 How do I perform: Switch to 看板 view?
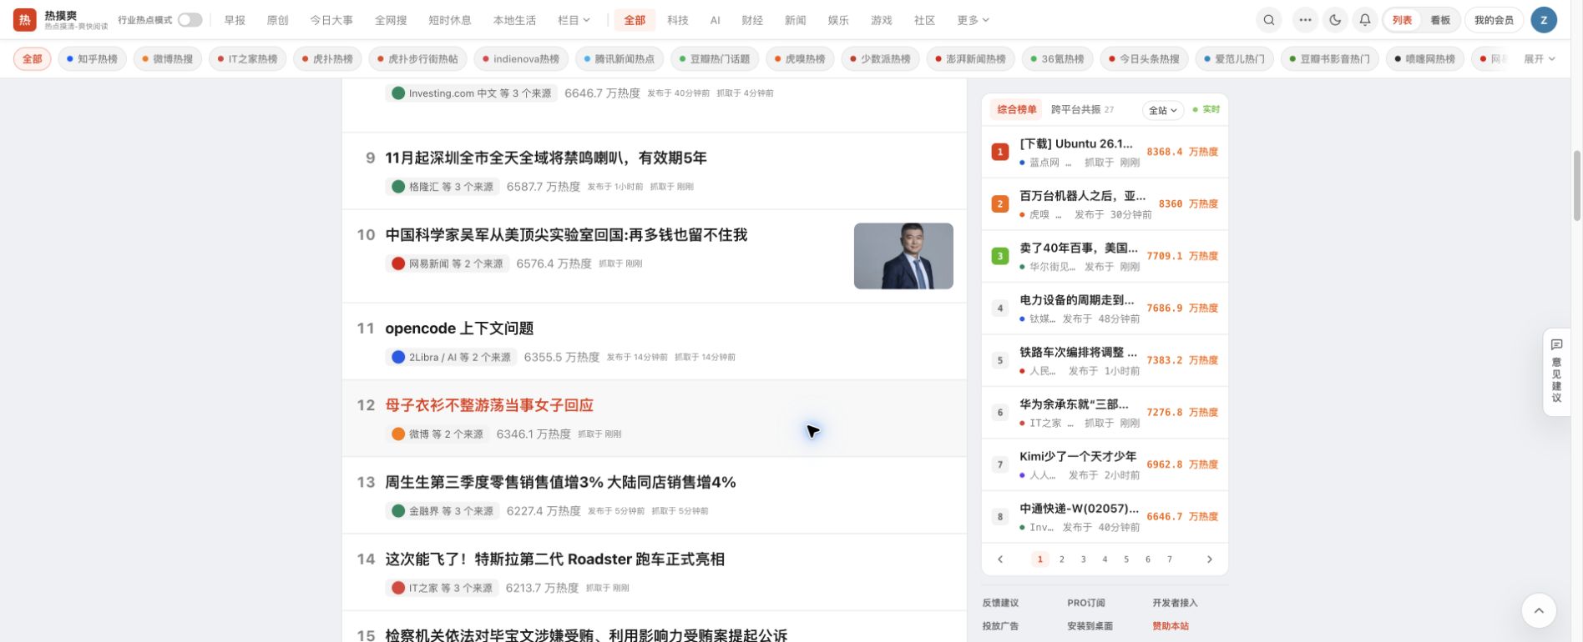[1440, 20]
